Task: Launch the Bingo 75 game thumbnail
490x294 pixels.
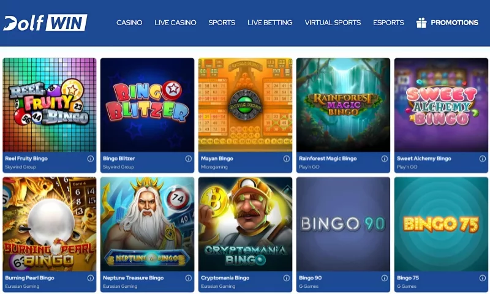Action: [441, 224]
